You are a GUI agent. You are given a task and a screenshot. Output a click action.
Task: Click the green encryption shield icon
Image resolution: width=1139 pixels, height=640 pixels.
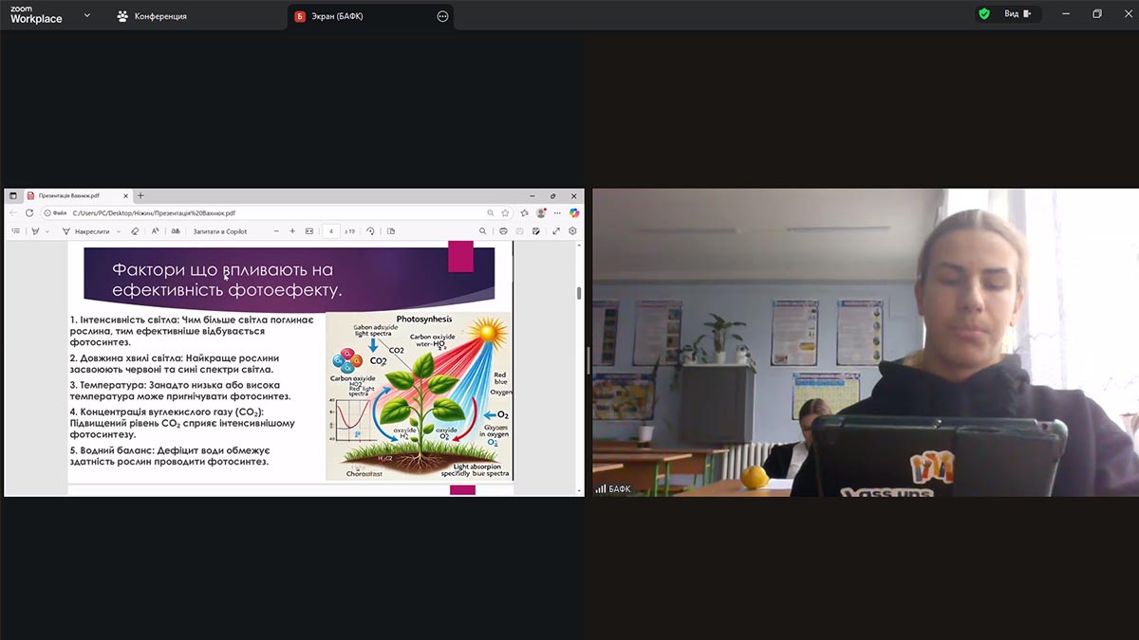[984, 14]
